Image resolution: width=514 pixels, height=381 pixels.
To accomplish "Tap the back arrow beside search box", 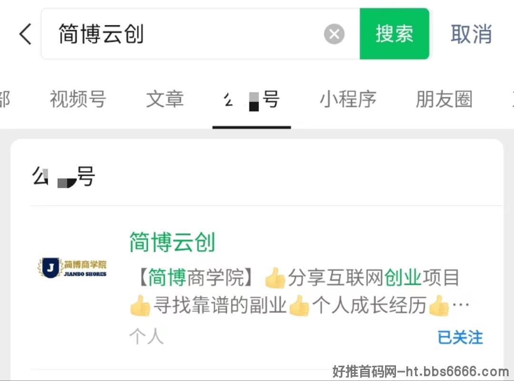I will pos(26,34).
